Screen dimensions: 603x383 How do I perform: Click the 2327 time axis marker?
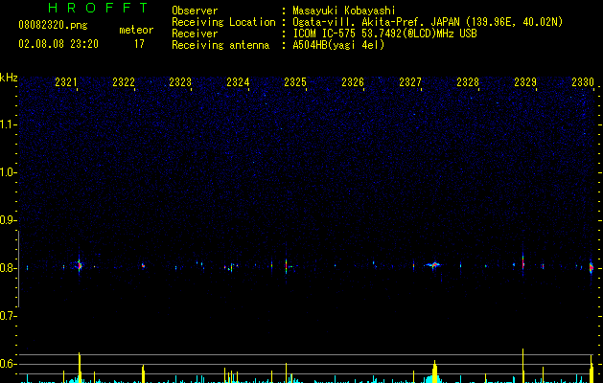(410, 82)
